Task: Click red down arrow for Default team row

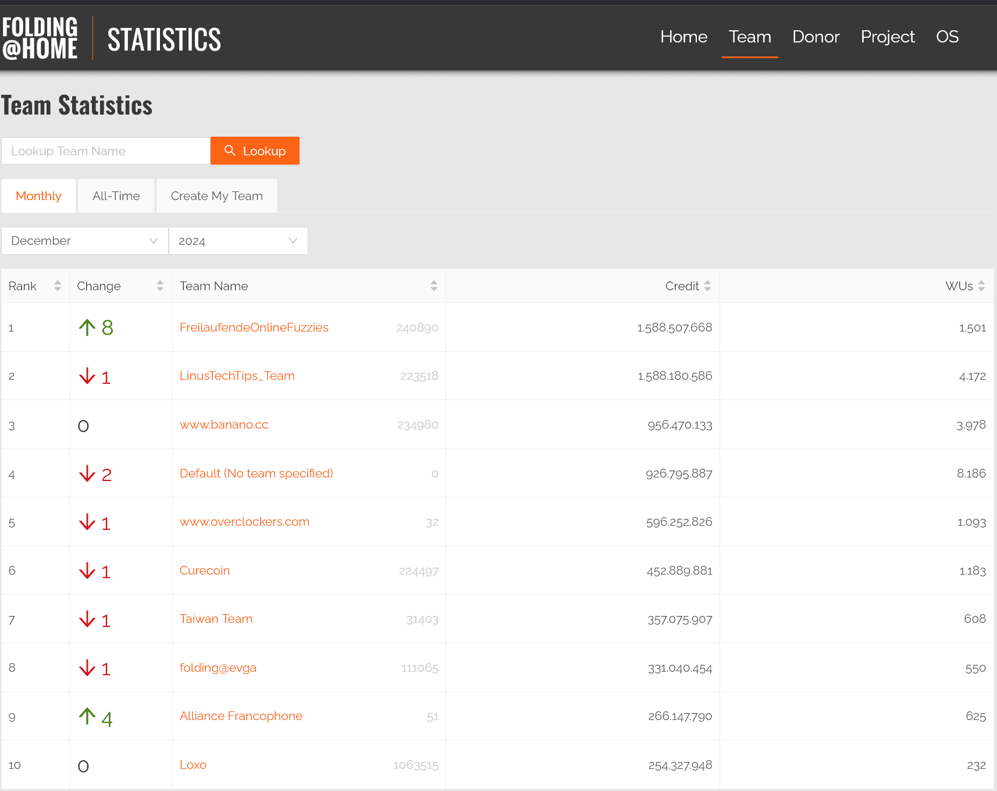Action: pos(87,473)
